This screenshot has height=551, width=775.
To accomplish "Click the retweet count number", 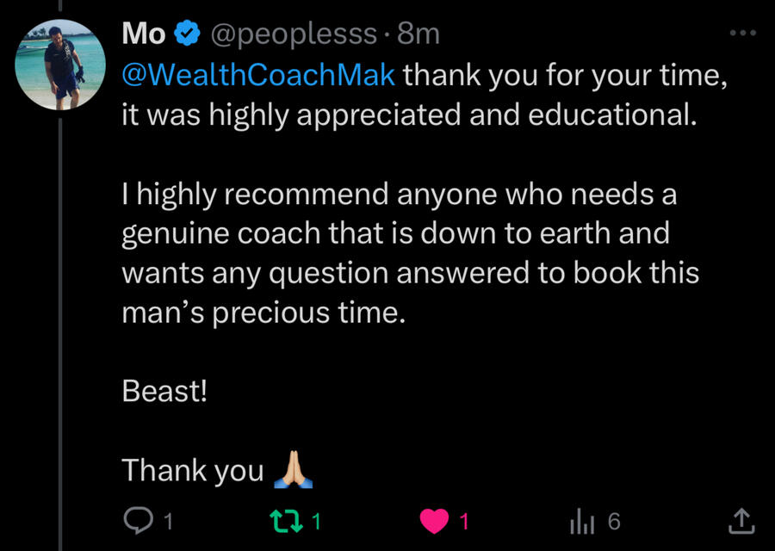I will pos(316,520).
